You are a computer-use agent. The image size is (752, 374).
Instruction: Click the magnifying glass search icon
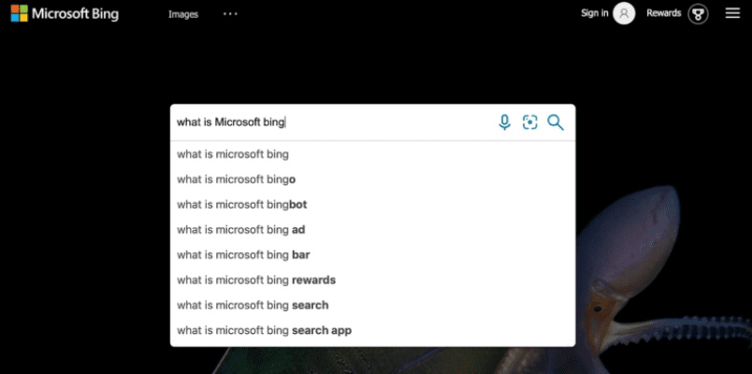pyautogui.click(x=556, y=122)
